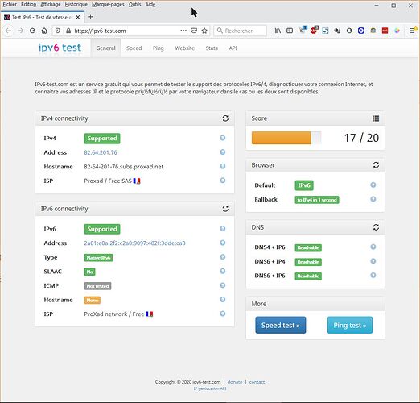Click the Native IPv6 type badge
Viewport: 420px width, 403px height.
point(98,258)
